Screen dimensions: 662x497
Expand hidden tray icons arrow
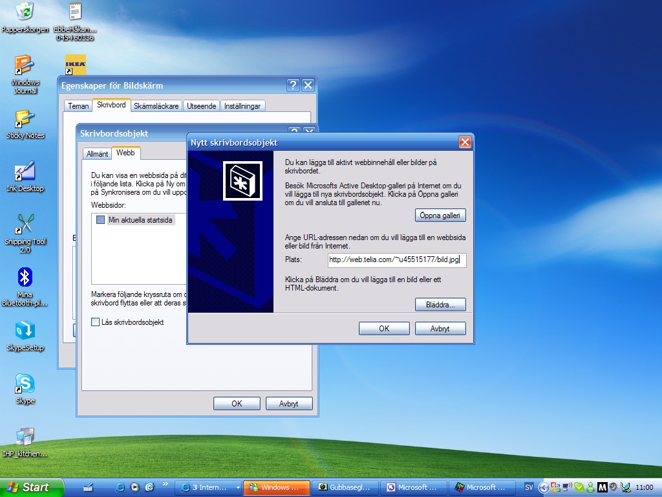point(543,488)
